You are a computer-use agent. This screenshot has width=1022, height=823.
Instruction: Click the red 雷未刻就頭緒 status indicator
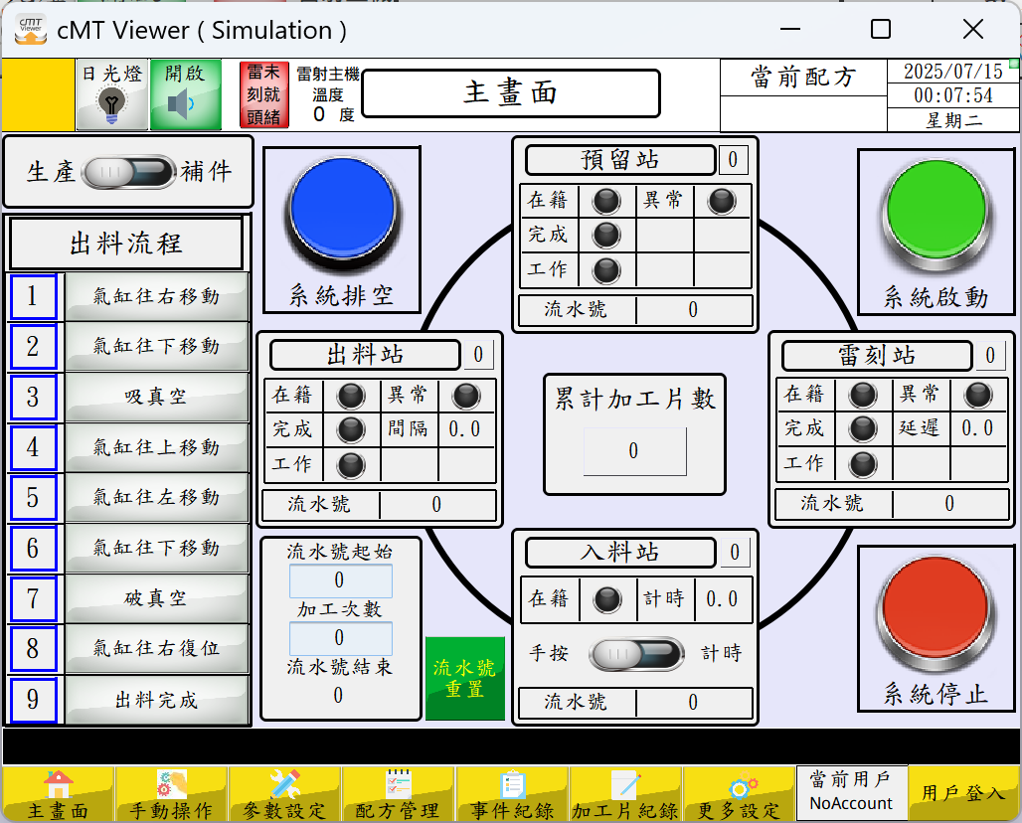264,94
